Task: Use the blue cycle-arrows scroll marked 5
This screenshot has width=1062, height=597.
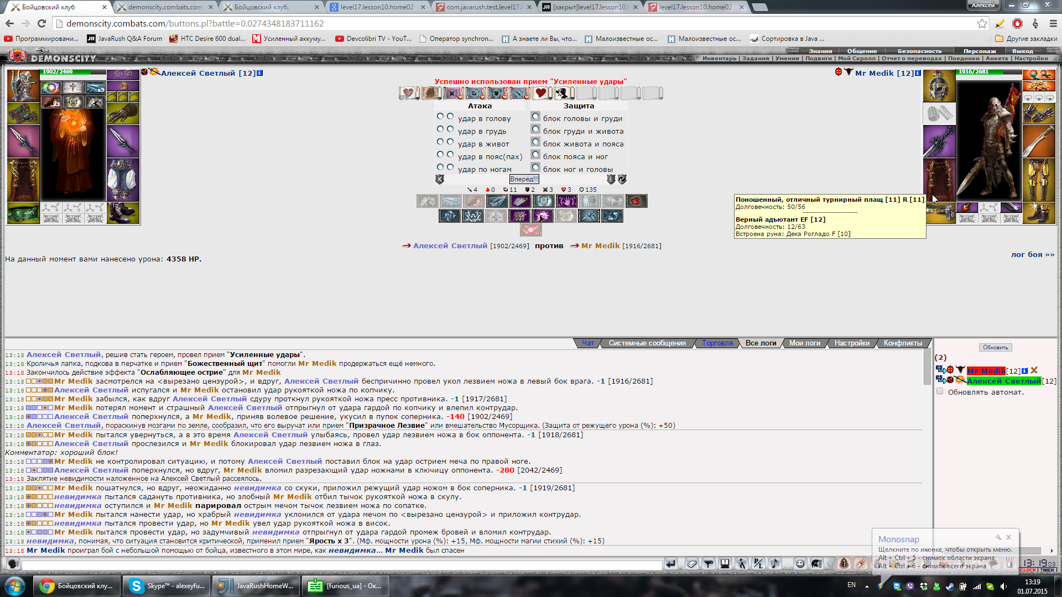Action: click(475, 93)
